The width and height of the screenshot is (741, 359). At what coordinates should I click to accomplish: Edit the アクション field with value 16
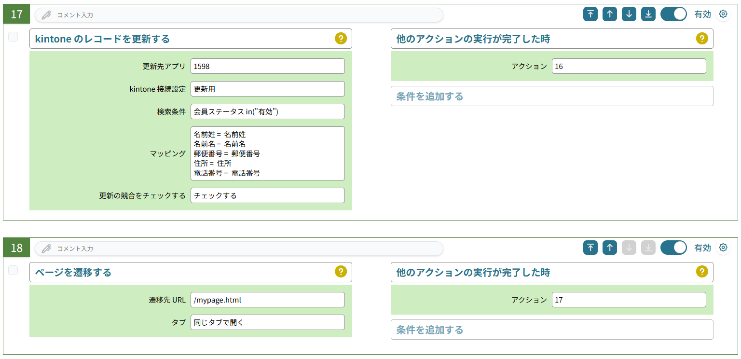click(629, 66)
